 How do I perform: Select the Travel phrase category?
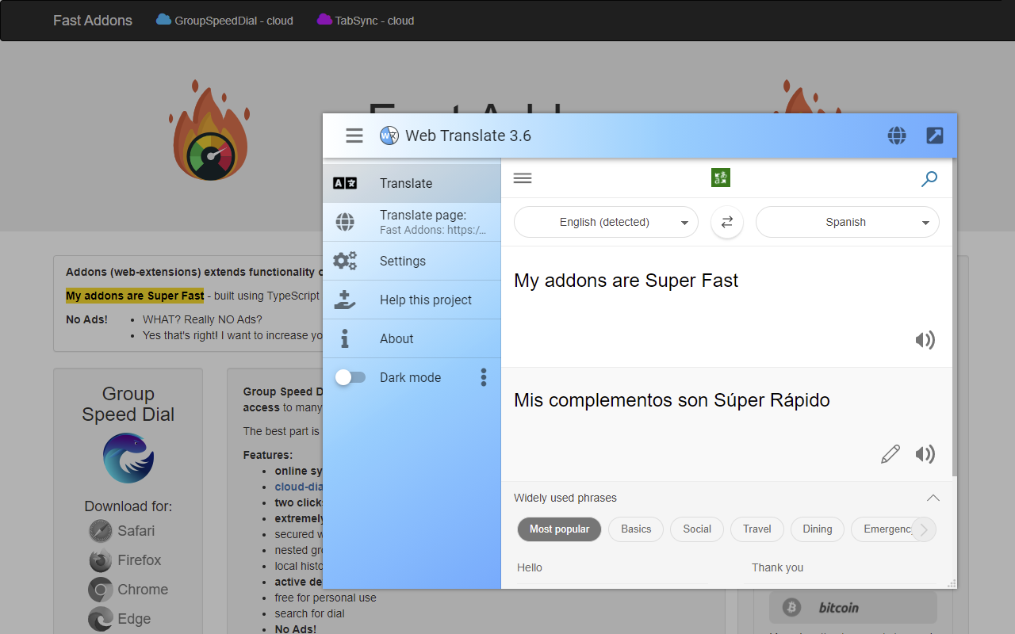(x=756, y=529)
